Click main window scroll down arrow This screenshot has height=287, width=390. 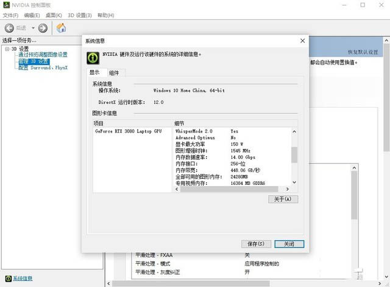386,277
